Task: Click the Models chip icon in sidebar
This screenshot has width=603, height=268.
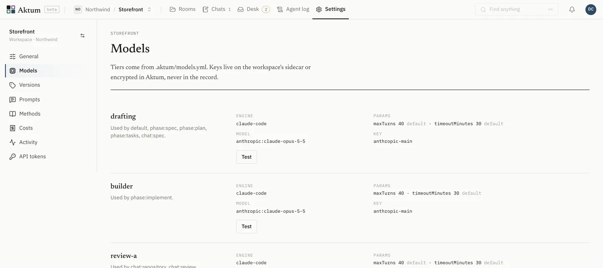Action: (x=13, y=71)
